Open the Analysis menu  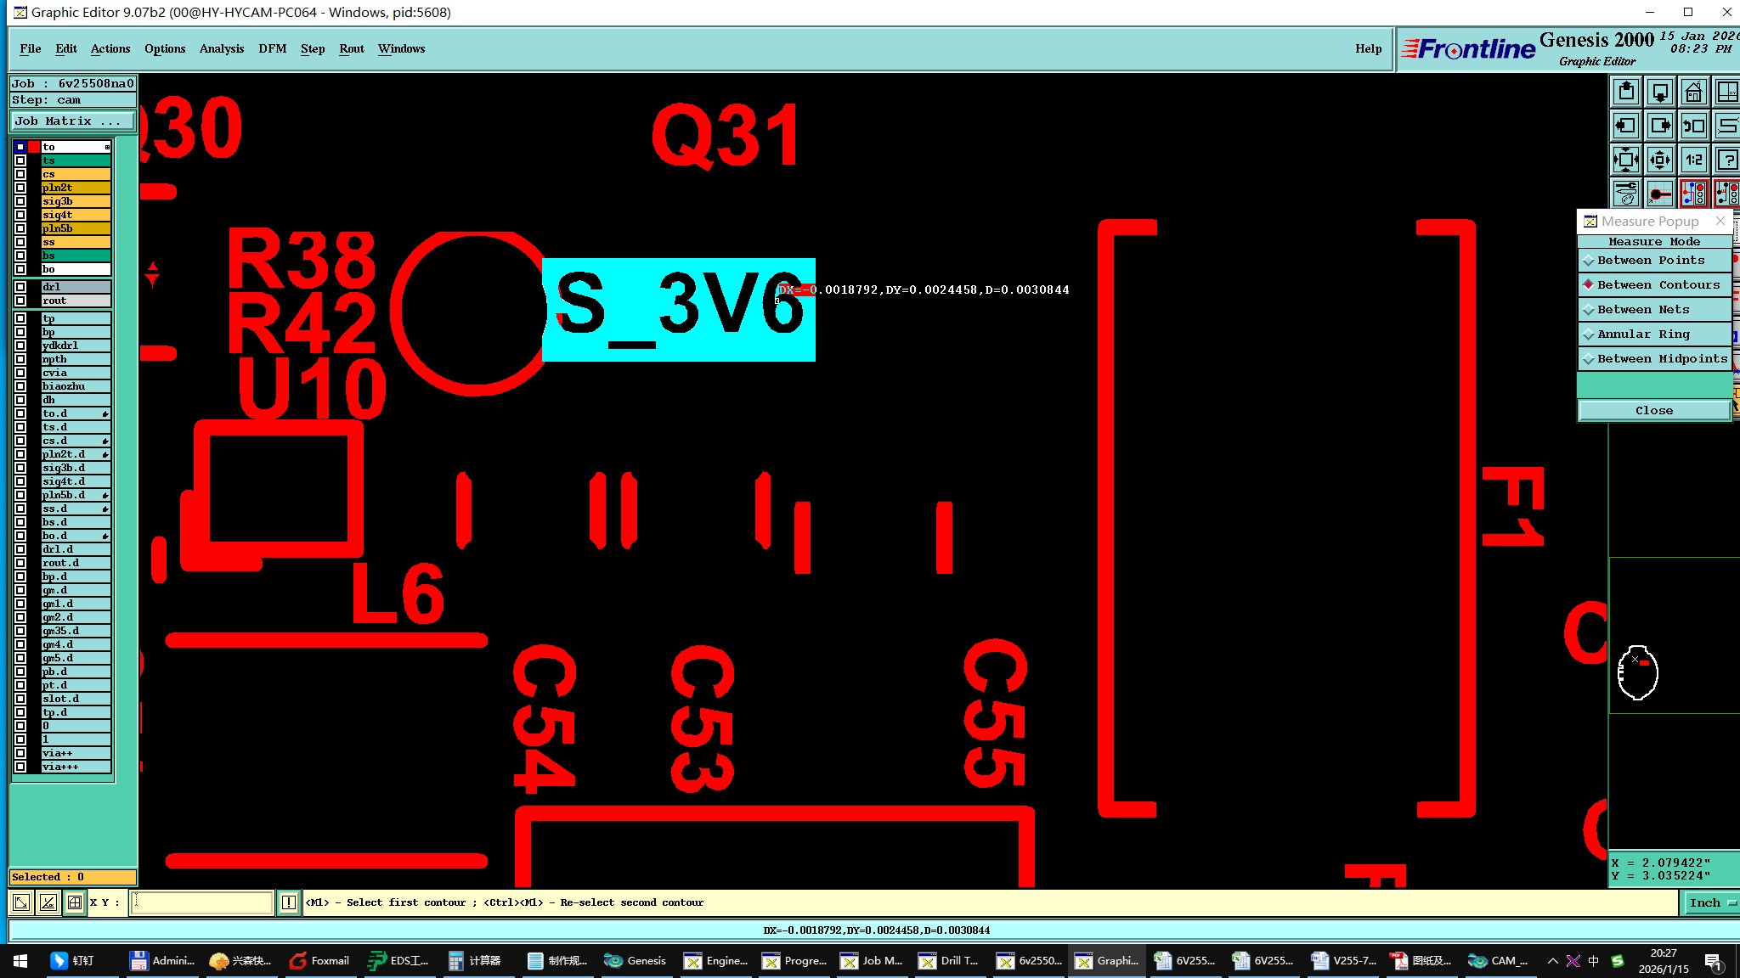click(221, 48)
